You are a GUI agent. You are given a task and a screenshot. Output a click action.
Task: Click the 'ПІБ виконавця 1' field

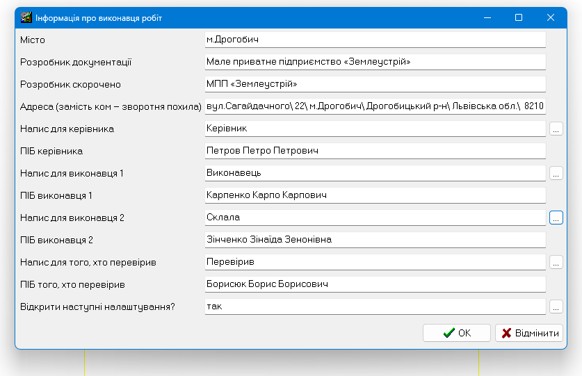375,195
